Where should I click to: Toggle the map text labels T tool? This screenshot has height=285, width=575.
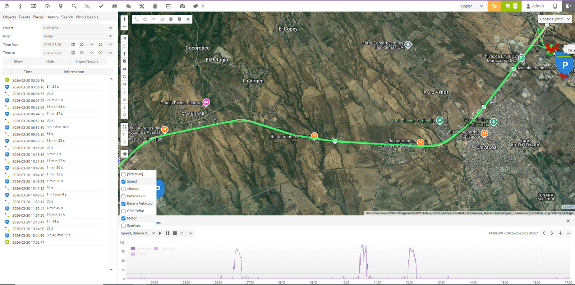(x=125, y=54)
